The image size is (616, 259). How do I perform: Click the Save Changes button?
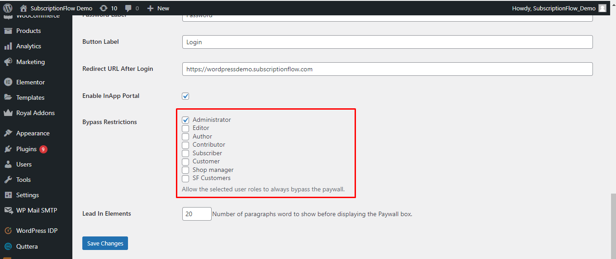click(105, 243)
